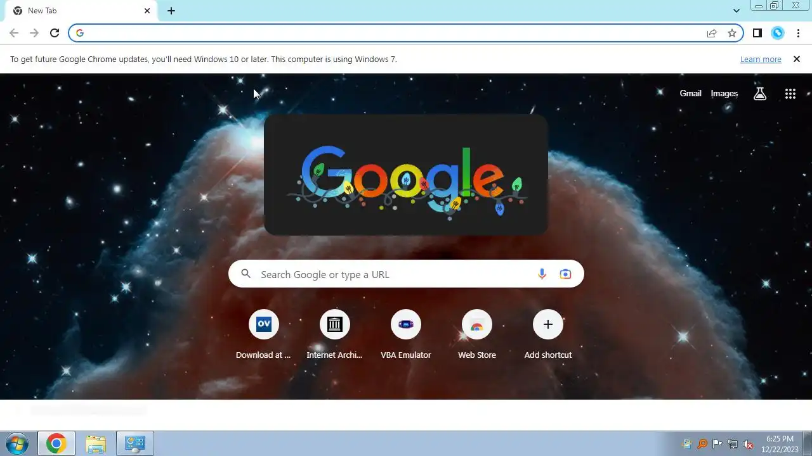The width and height of the screenshot is (812, 456).
Task: Click the Add shortcut button
Action: click(548, 334)
